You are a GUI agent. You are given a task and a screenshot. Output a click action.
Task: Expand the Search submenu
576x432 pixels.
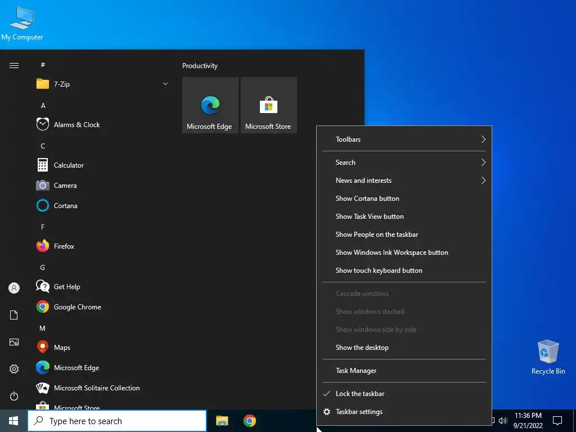(404, 163)
